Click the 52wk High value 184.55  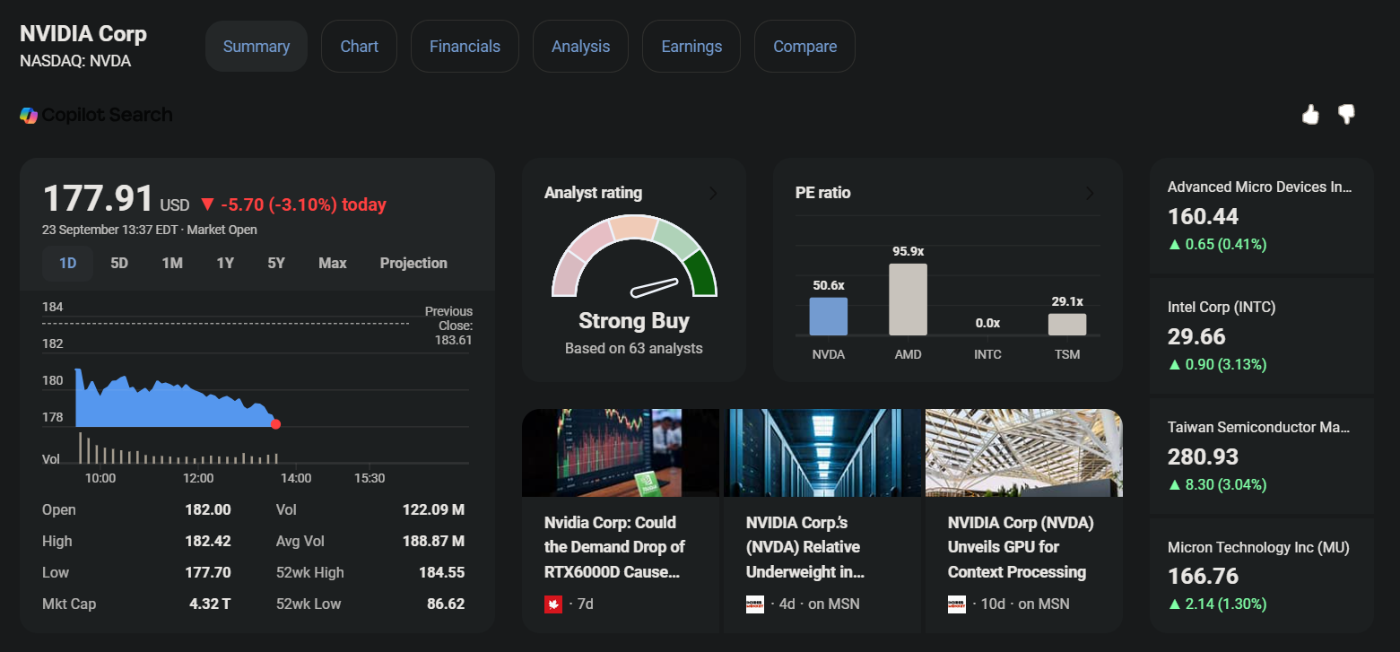442,572
